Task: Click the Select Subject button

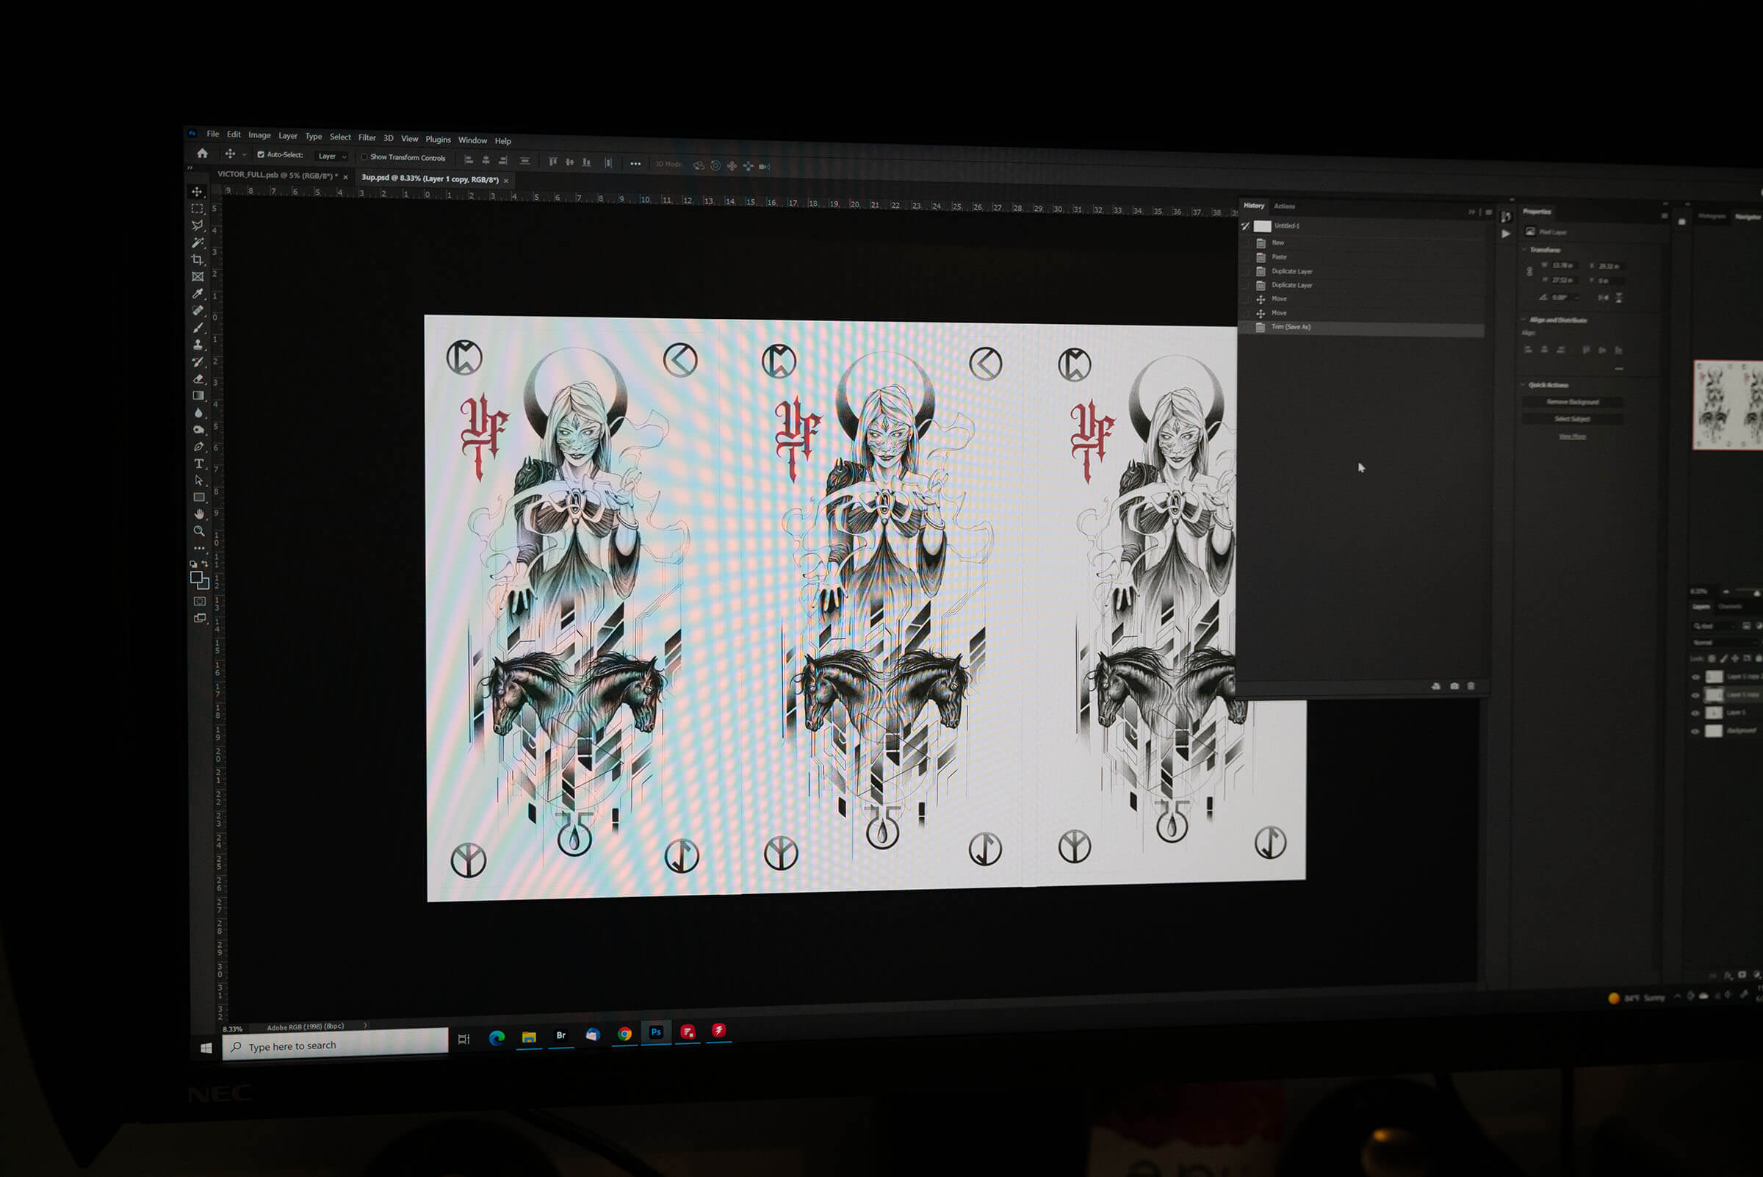Action: click(x=1571, y=419)
